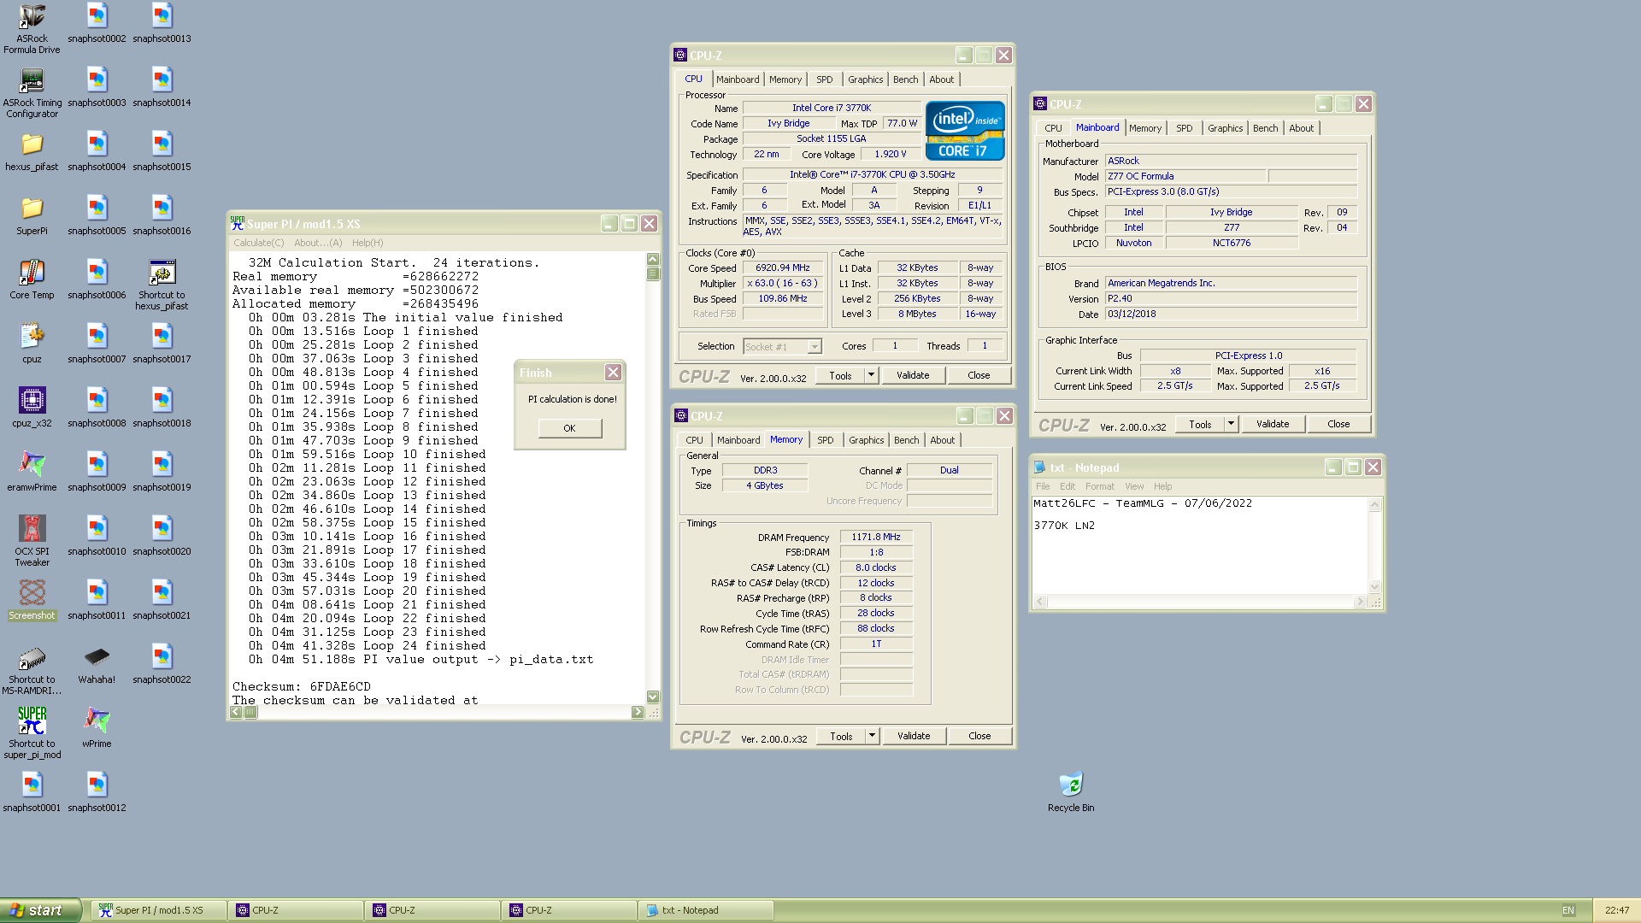Screen dimensions: 1641x923
Task: Open snapshot0009 image file
Action: coord(97,472)
